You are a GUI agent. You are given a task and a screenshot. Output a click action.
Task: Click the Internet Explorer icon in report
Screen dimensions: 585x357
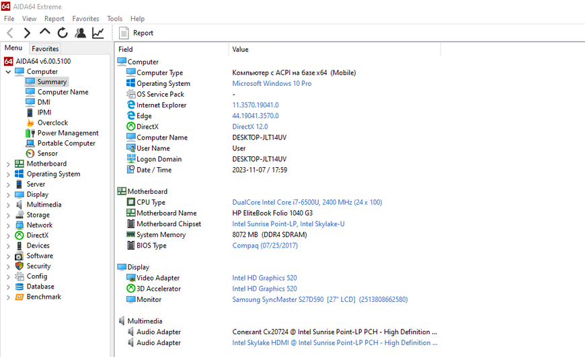click(131, 105)
